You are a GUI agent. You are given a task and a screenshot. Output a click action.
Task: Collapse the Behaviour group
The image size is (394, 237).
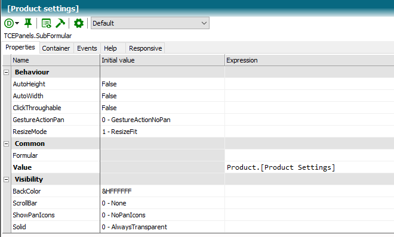coord(7,73)
